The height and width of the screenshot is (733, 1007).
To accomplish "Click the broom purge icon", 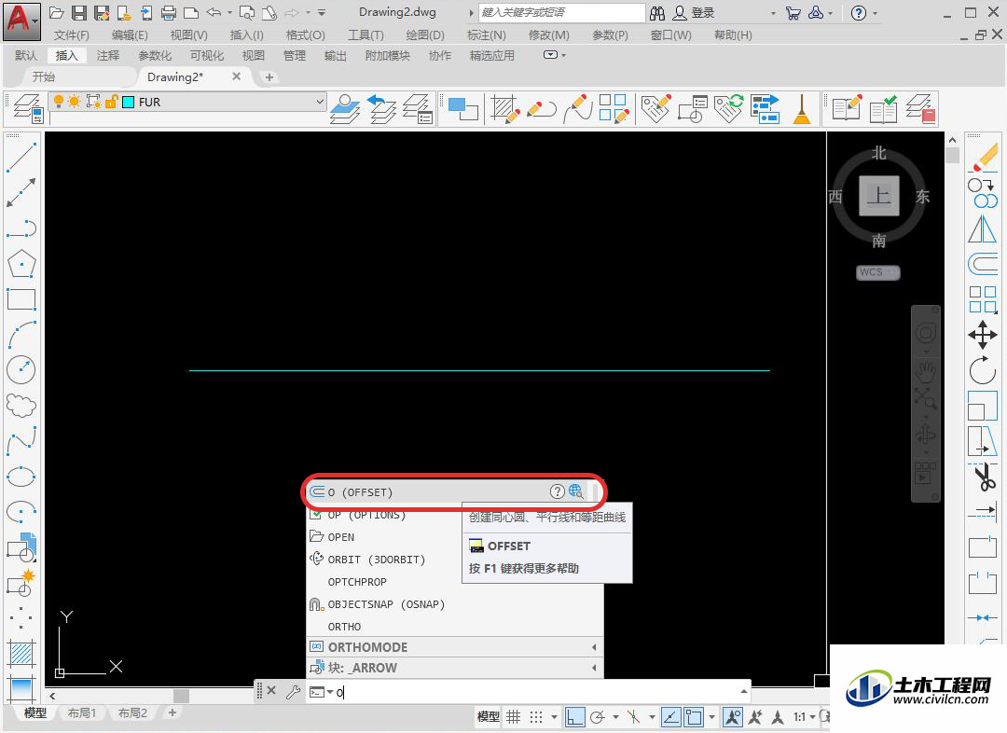I will click(x=802, y=108).
